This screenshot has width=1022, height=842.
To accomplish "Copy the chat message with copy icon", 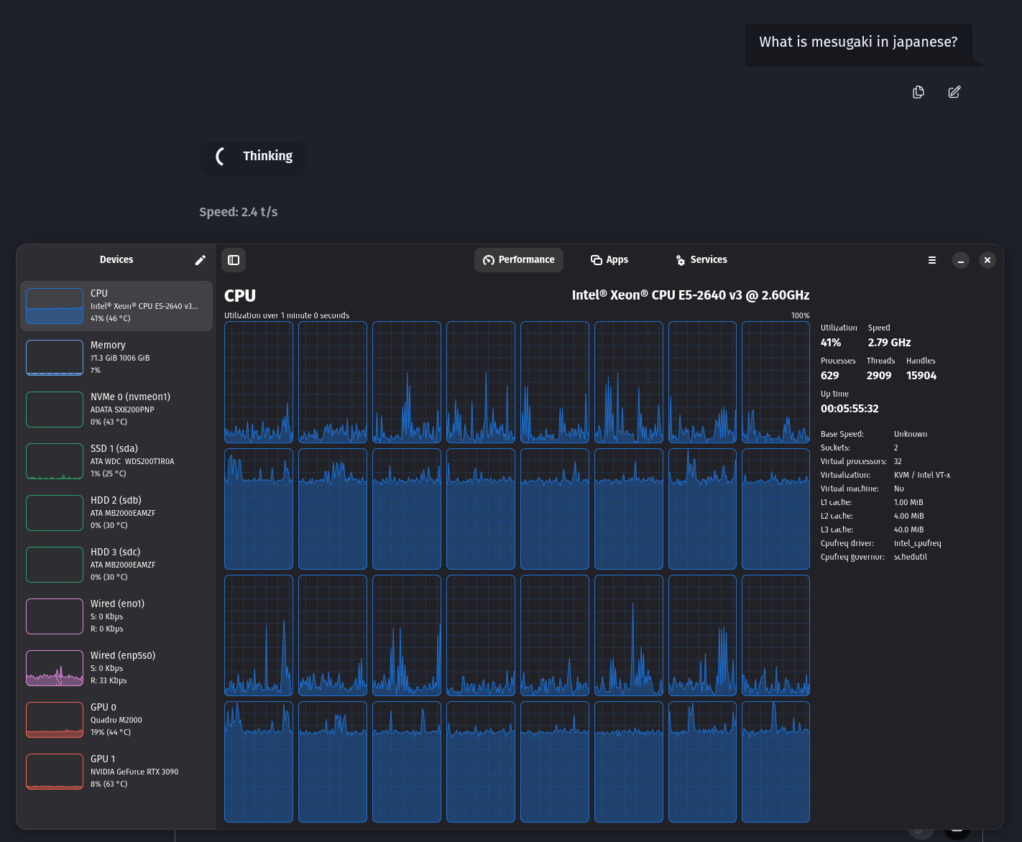I will click(x=918, y=92).
